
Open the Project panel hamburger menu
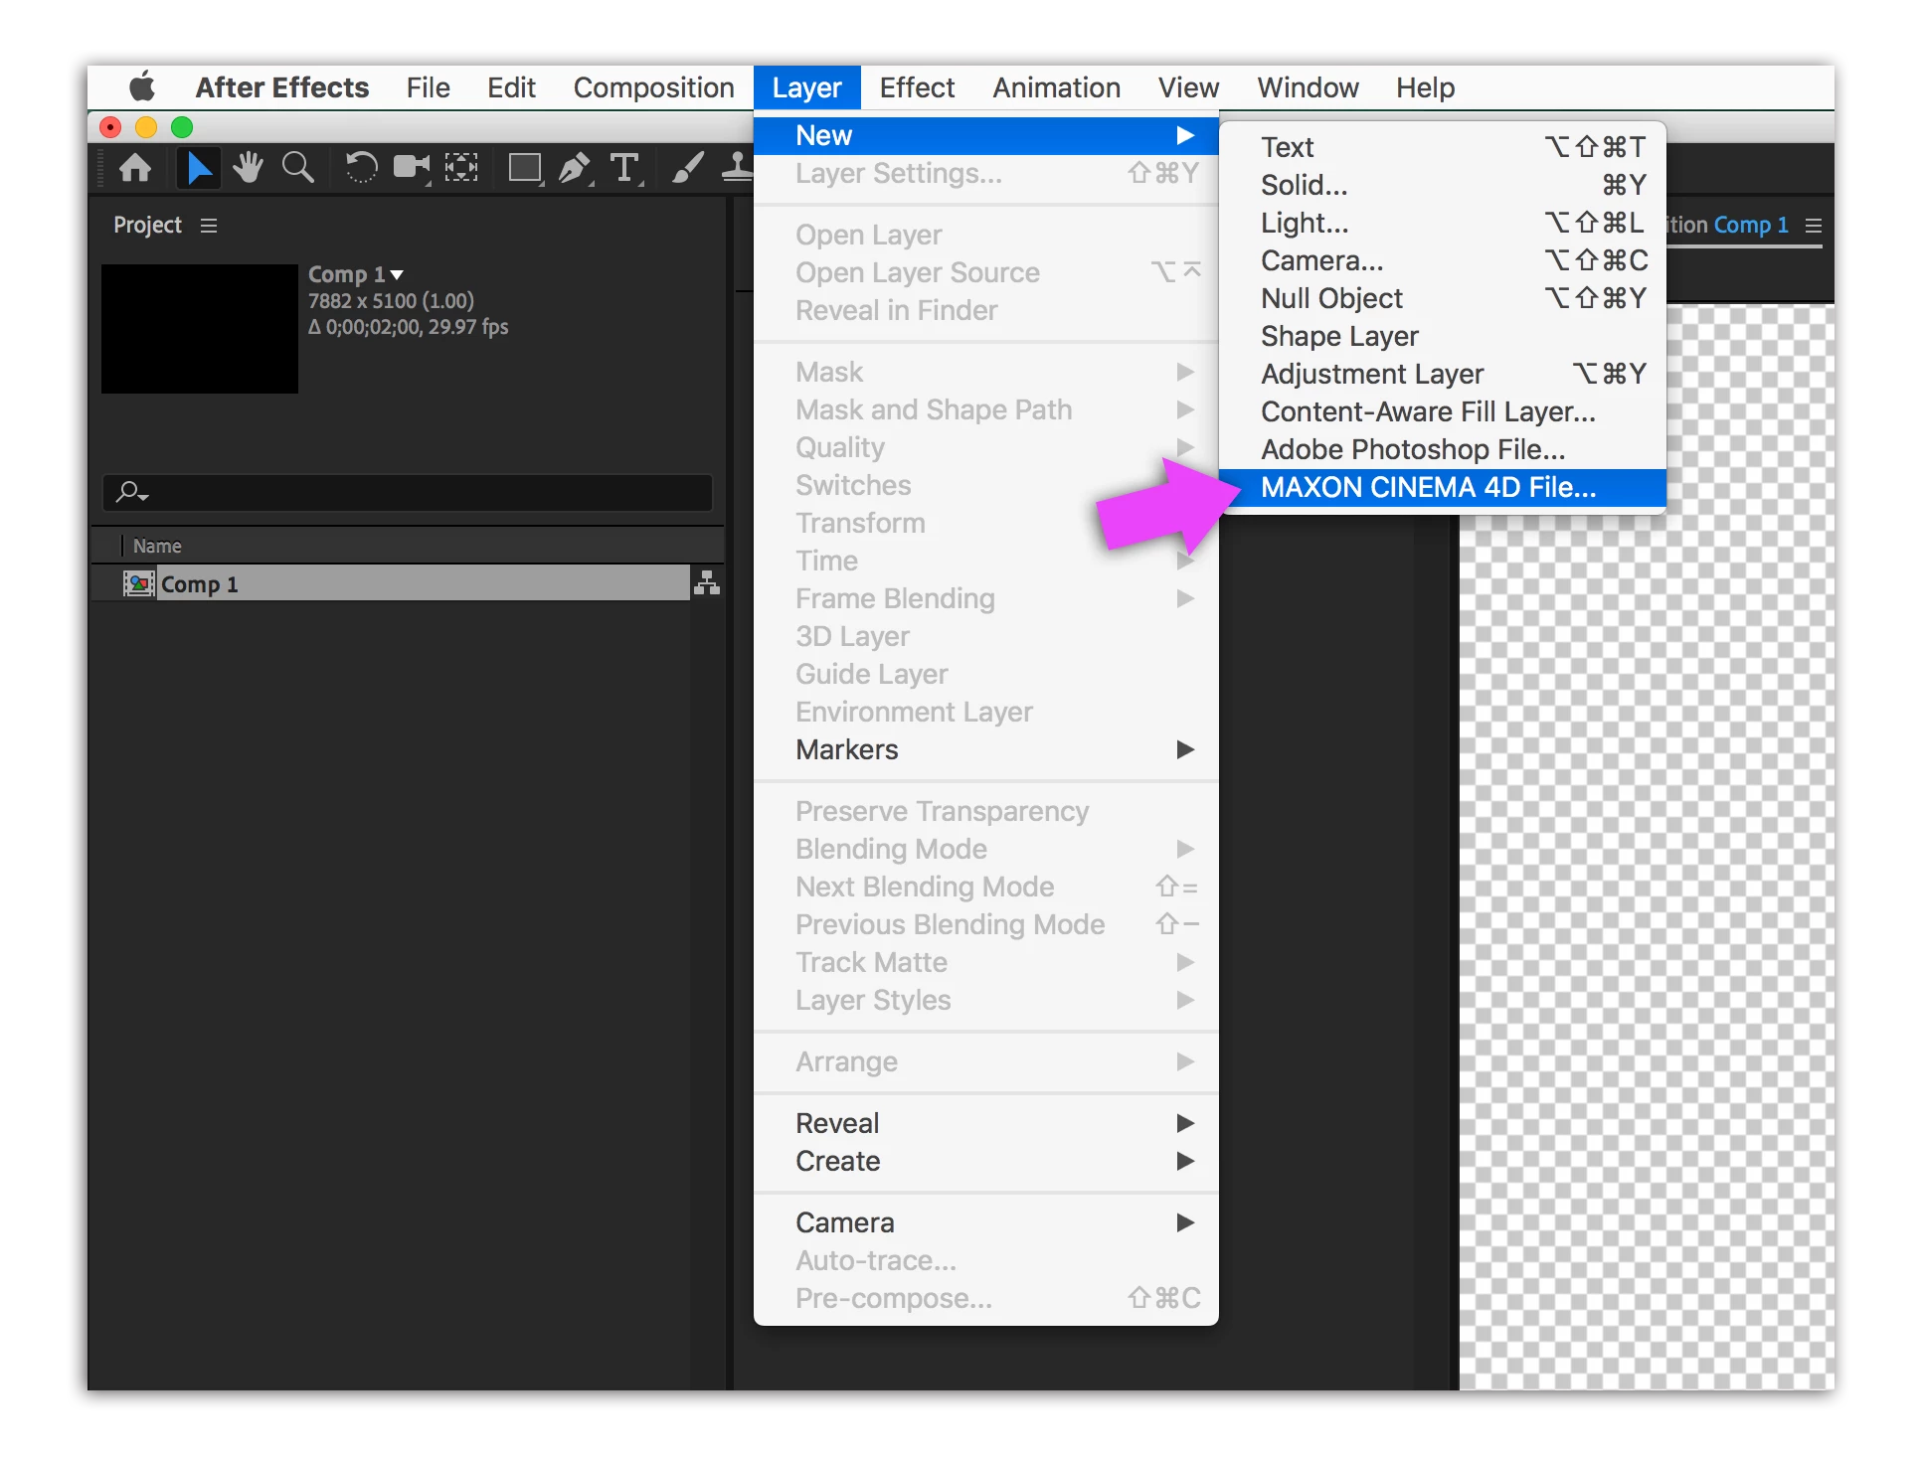coord(209,226)
